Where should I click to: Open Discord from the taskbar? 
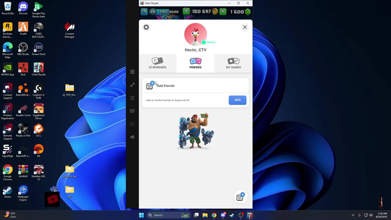[223, 215]
